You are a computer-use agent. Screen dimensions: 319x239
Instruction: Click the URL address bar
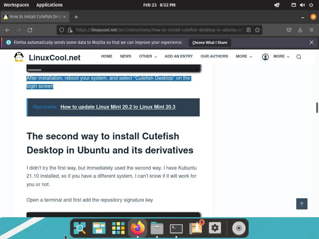tap(159, 30)
